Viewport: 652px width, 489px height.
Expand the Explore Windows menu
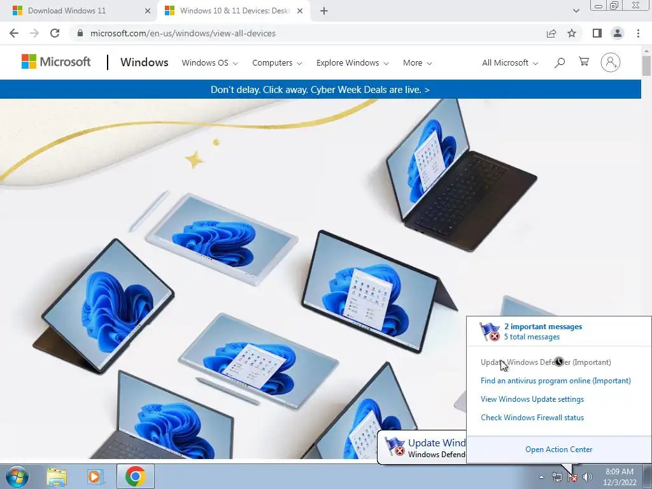pos(352,63)
